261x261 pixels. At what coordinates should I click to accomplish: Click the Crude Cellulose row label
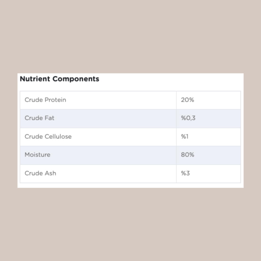(x=48, y=137)
